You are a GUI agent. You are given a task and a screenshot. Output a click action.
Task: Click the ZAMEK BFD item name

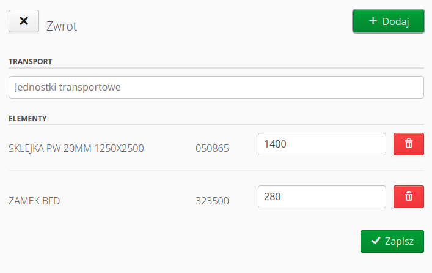pos(34,200)
